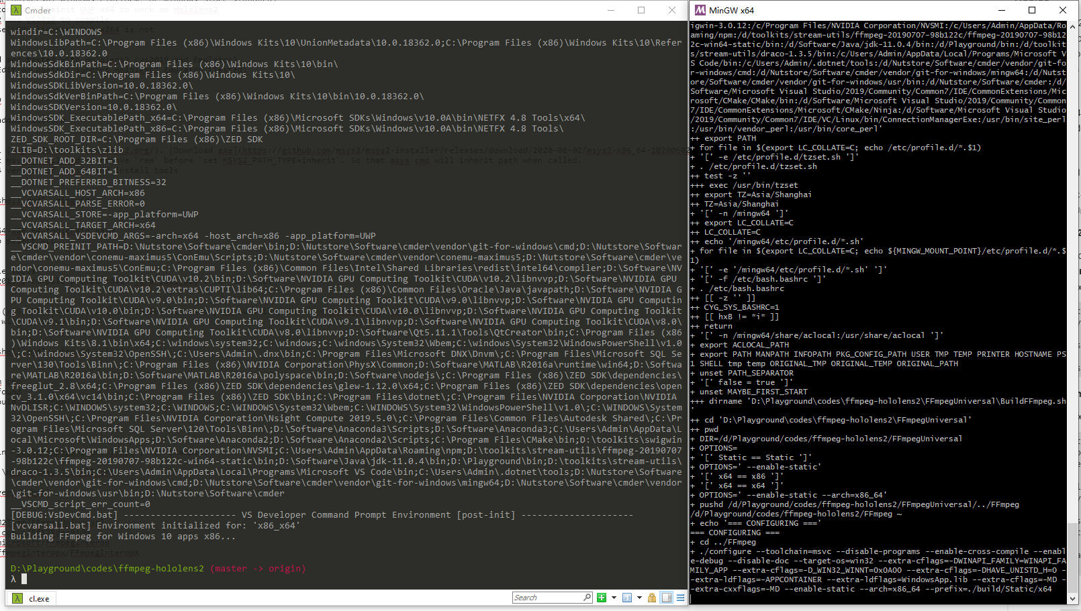Toggle the alternative mode panel icon in Cmder

(667, 598)
